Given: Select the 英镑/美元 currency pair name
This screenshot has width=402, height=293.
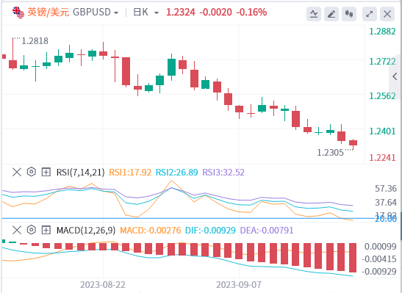Looking at the screenshot, I should coord(49,12).
